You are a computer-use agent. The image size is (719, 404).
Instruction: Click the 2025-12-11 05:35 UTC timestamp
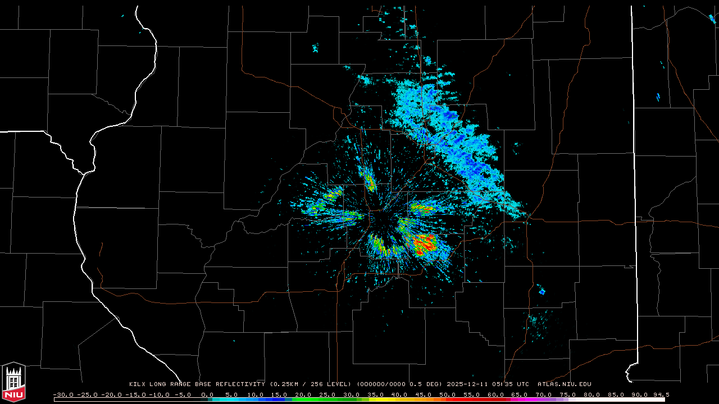tap(488, 384)
